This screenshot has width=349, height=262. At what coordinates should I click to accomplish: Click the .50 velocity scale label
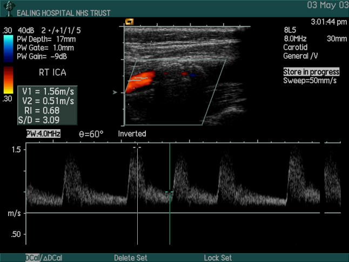tap(16, 234)
